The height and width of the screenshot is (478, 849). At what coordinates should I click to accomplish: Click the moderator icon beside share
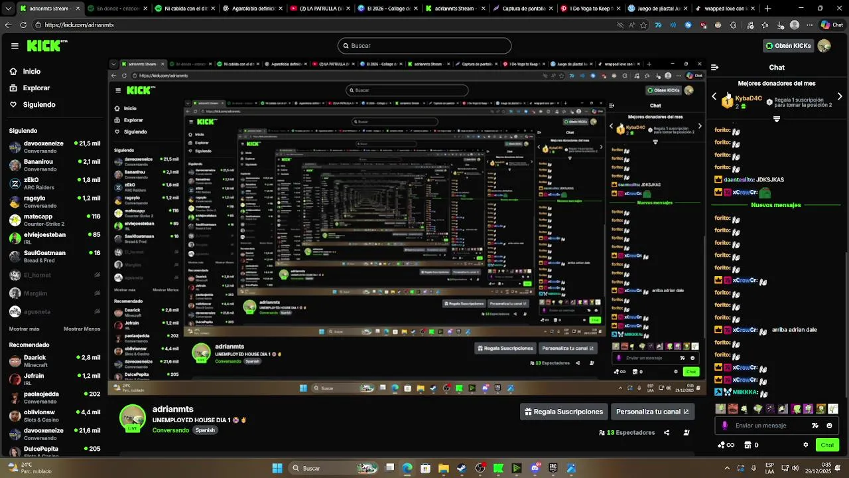686,433
